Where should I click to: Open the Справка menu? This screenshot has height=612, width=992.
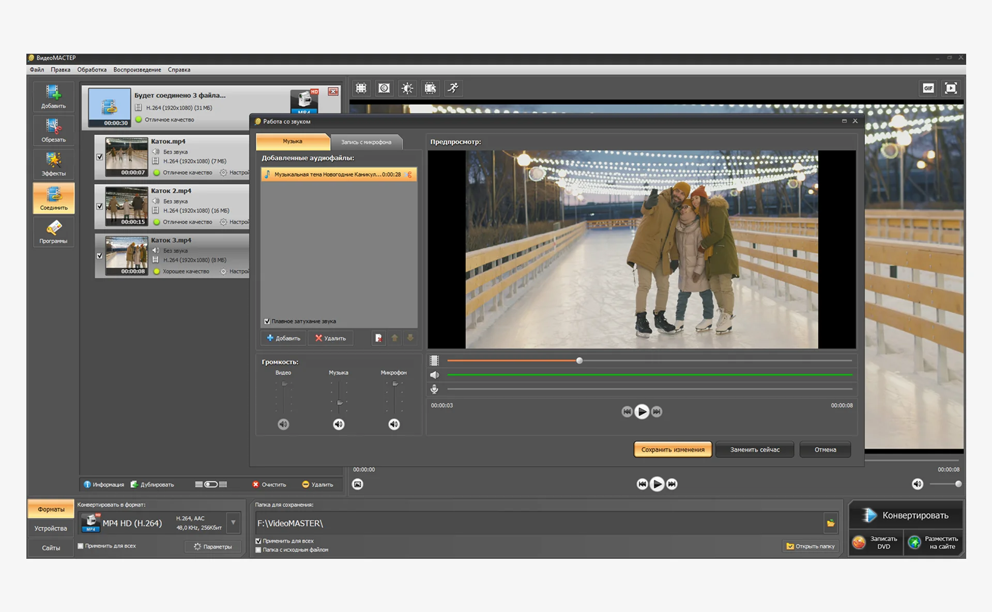(179, 70)
